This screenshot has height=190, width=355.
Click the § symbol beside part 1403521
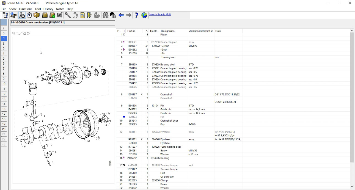[124, 42]
